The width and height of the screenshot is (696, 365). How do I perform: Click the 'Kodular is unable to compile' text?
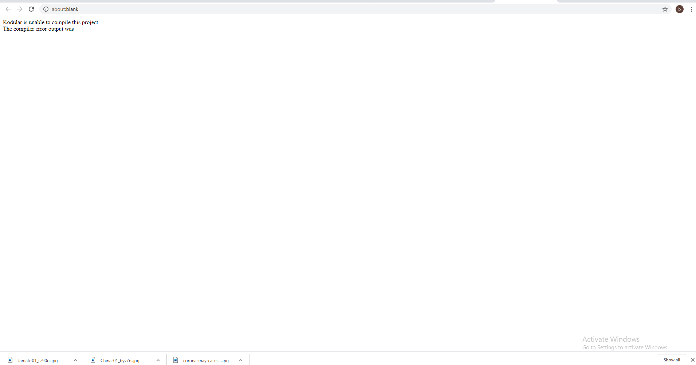click(51, 22)
